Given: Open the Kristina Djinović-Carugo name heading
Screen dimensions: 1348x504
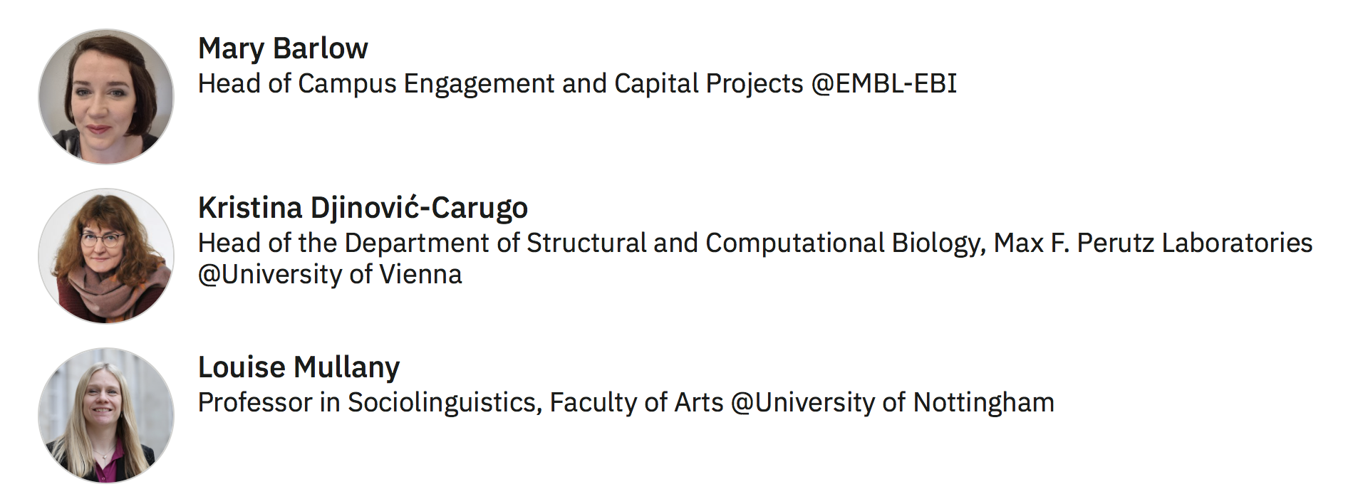Looking at the screenshot, I should point(363,208).
